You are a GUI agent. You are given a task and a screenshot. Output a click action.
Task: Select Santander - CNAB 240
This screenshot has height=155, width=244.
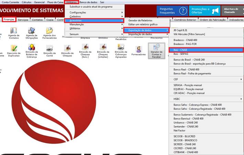(206, 127)
